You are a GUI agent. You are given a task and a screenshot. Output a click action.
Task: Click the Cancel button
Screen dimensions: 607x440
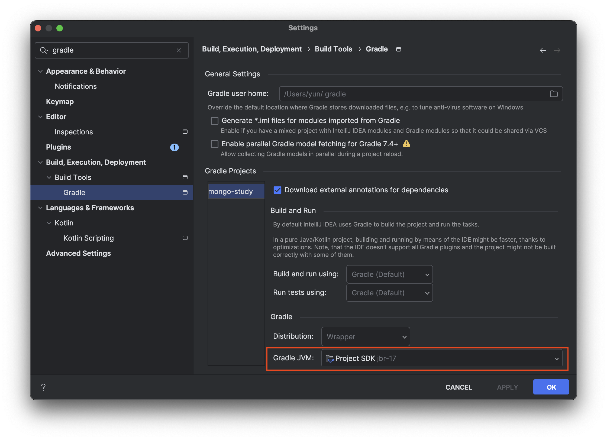pos(459,387)
